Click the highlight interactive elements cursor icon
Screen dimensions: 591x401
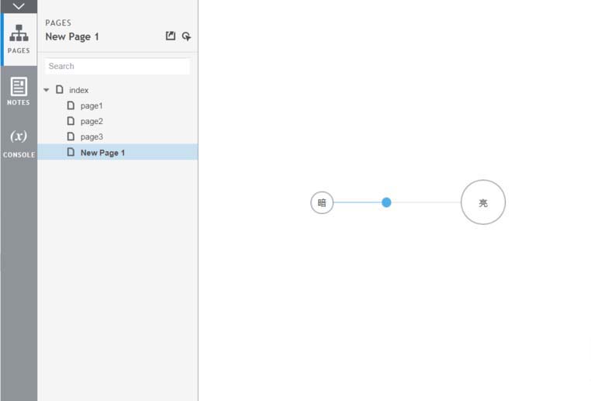[x=187, y=36]
